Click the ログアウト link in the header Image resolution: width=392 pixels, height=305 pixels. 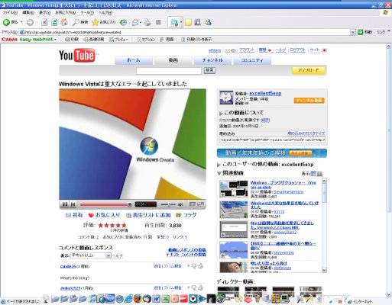point(297,50)
